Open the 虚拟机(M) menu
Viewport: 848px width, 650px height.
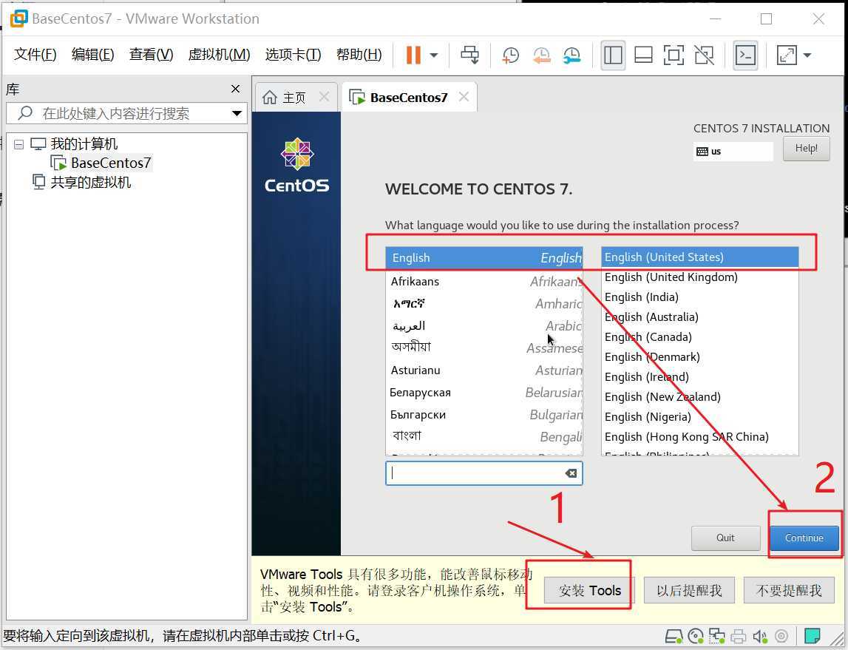(x=219, y=55)
